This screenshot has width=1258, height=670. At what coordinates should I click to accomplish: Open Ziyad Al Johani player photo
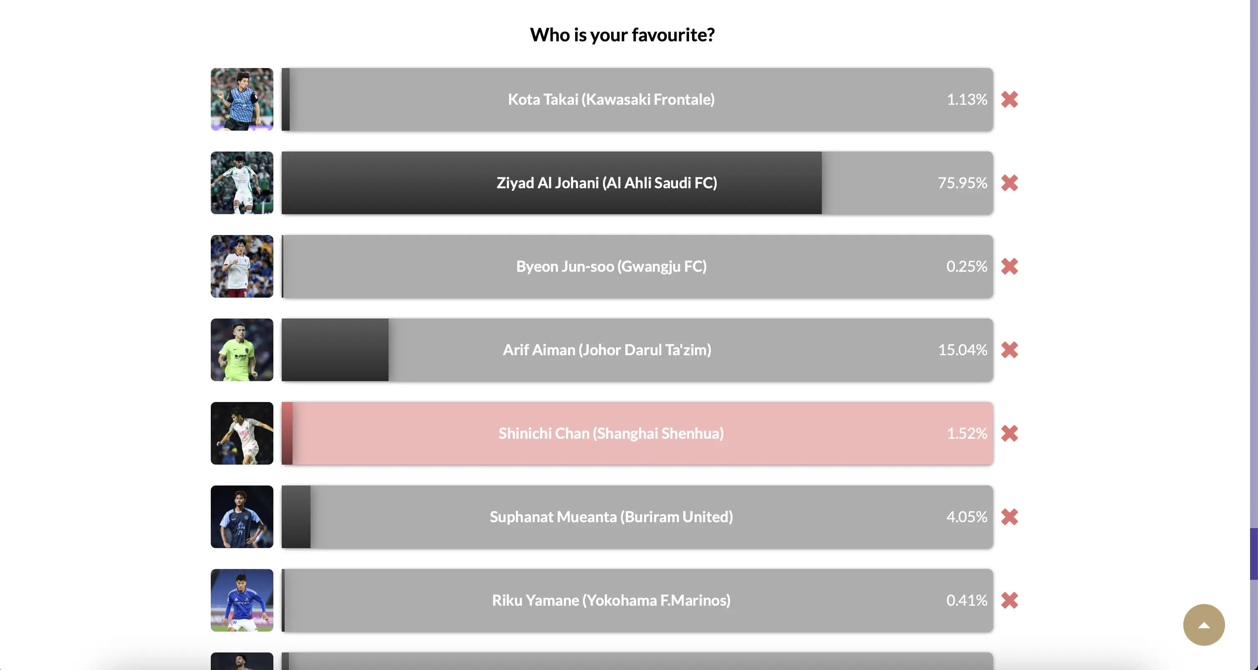(242, 183)
